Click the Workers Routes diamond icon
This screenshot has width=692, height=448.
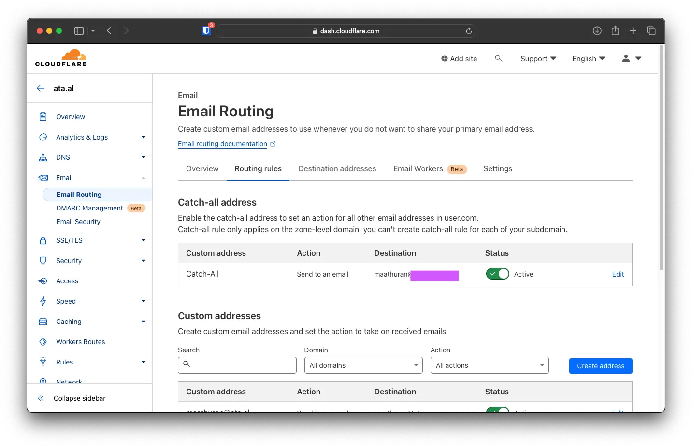click(43, 342)
